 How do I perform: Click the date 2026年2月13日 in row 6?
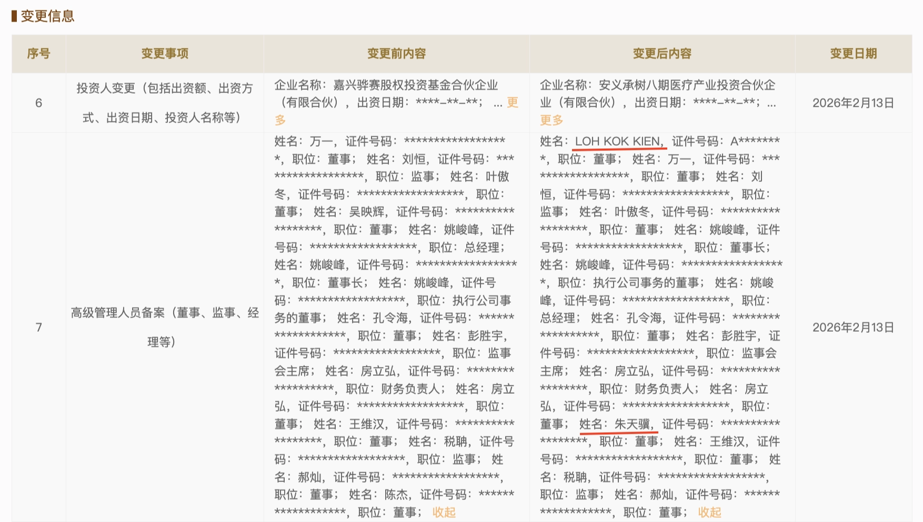click(x=852, y=103)
